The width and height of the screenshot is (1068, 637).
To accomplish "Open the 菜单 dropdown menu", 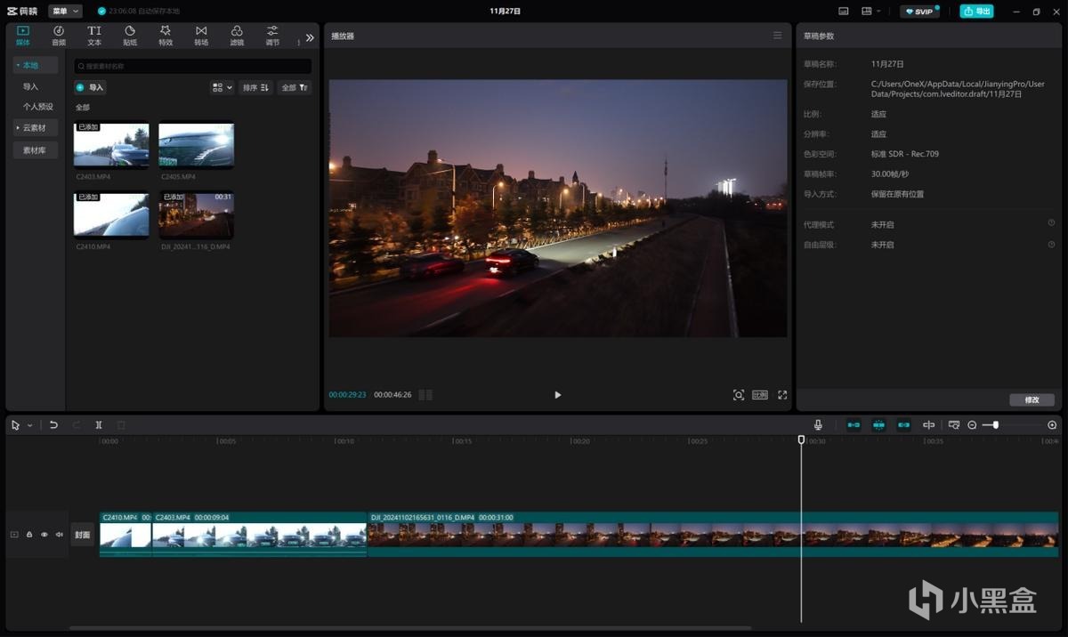I will [x=65, y=12].
